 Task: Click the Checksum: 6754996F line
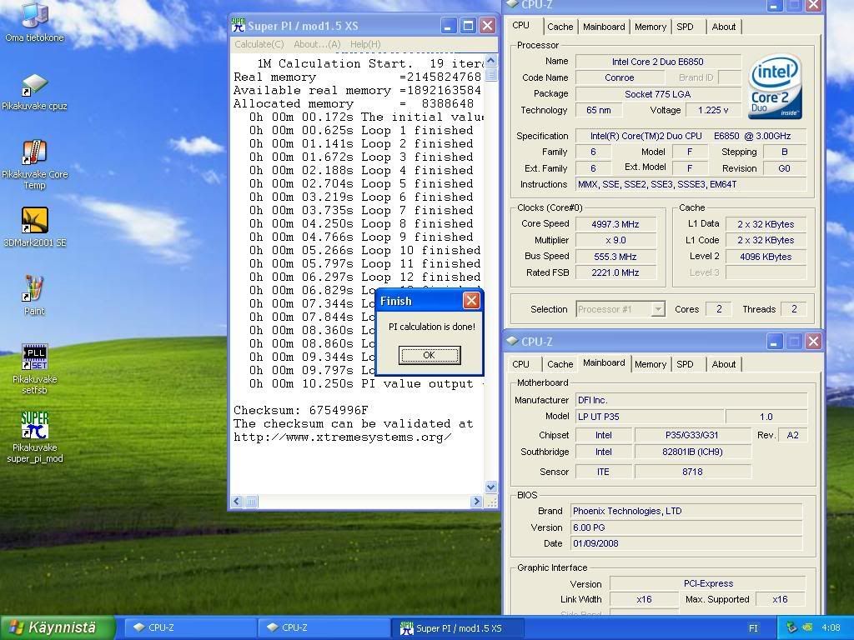pyautogui.click(x=300, y=410)
